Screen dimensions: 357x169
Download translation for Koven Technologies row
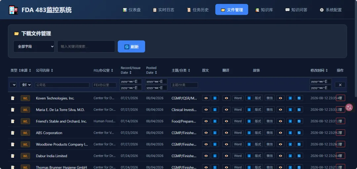coord(249,98)
